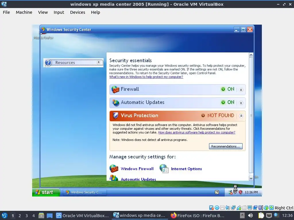This screenshot has height=220, width=294.
Task: Switch to workspace 3
Action: (27, 216)
